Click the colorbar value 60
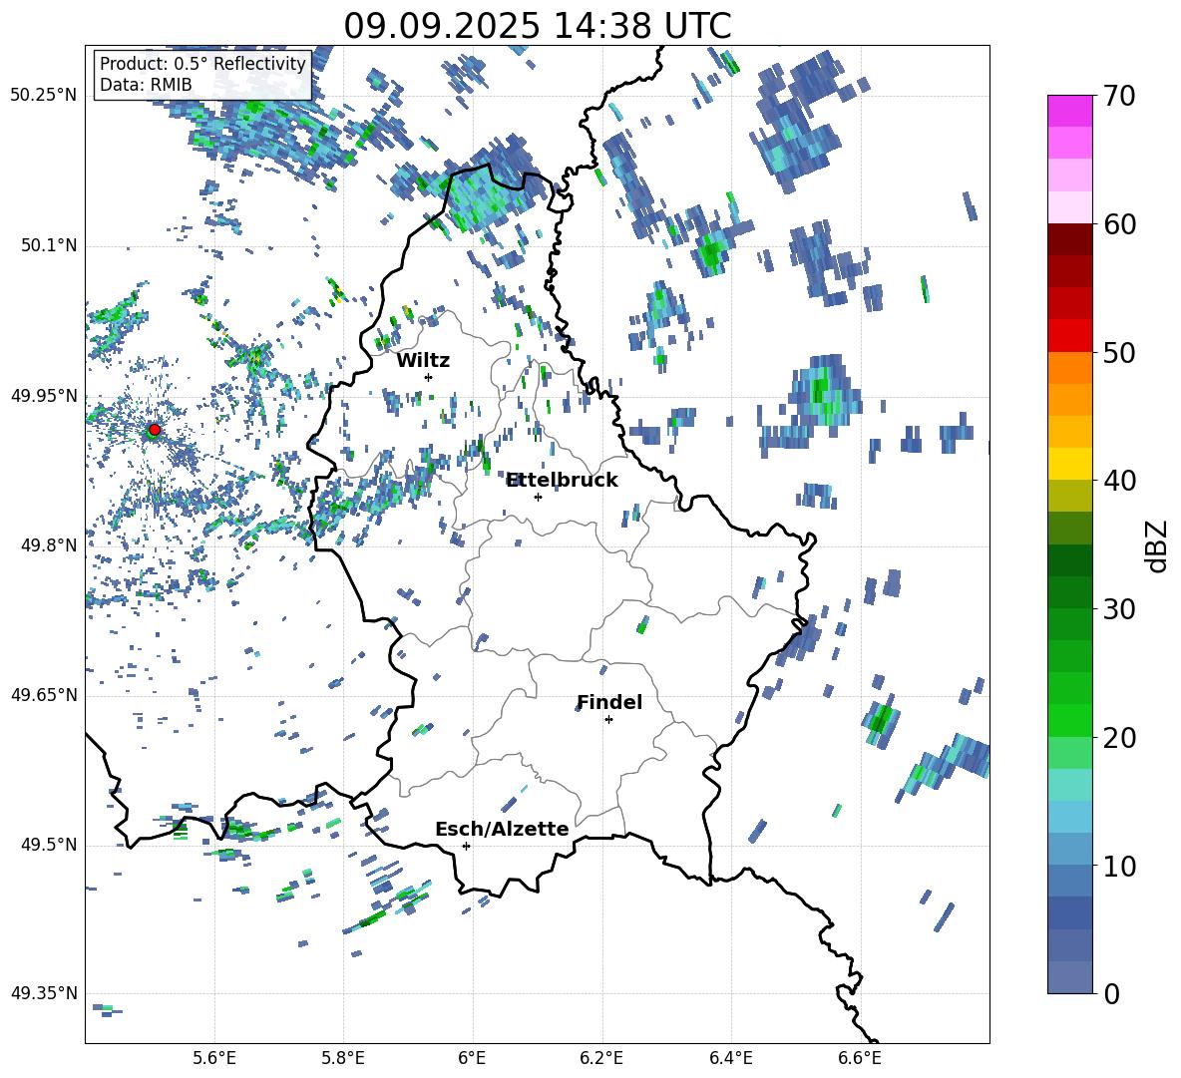 coord(1120,224)
